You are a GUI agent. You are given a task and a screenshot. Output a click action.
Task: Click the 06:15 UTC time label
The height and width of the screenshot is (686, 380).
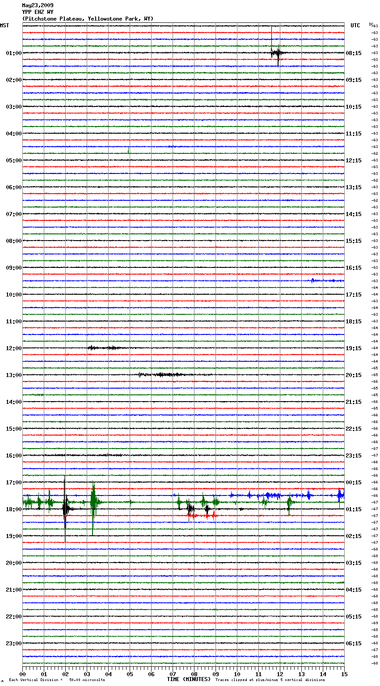coord(354,644)
